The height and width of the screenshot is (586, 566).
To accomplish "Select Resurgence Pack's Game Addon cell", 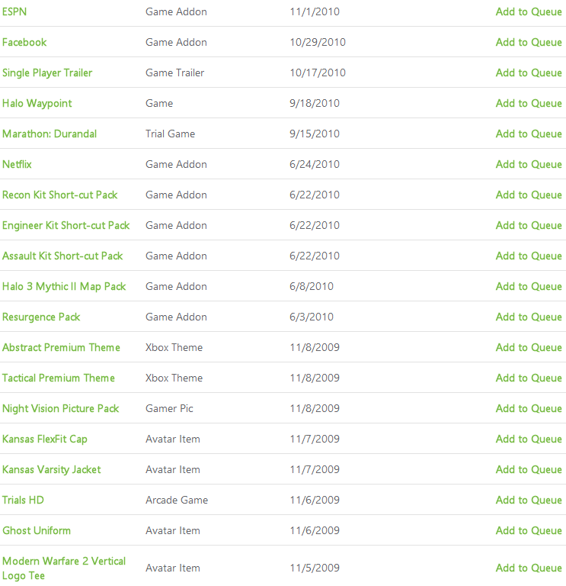I will 176,317.
